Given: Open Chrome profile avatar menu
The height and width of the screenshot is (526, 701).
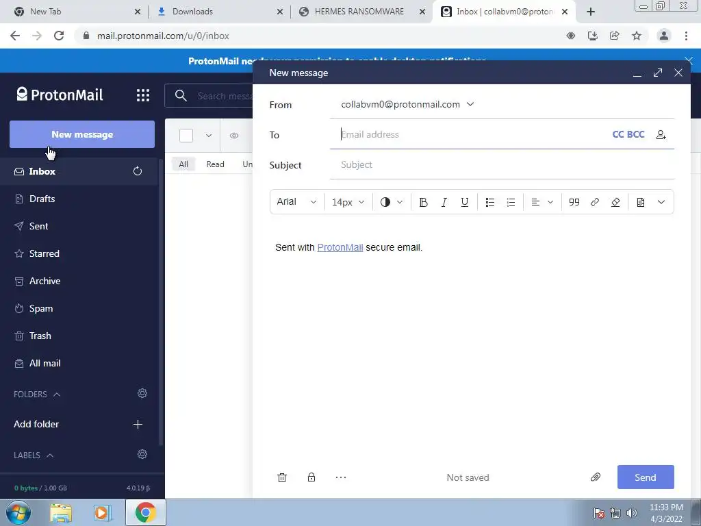Looking at the screenshot, I should point(664,36).
